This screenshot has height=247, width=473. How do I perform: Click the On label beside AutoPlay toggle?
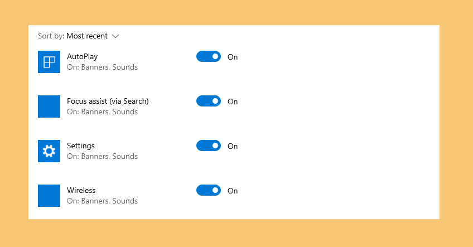tap(233, 57)
